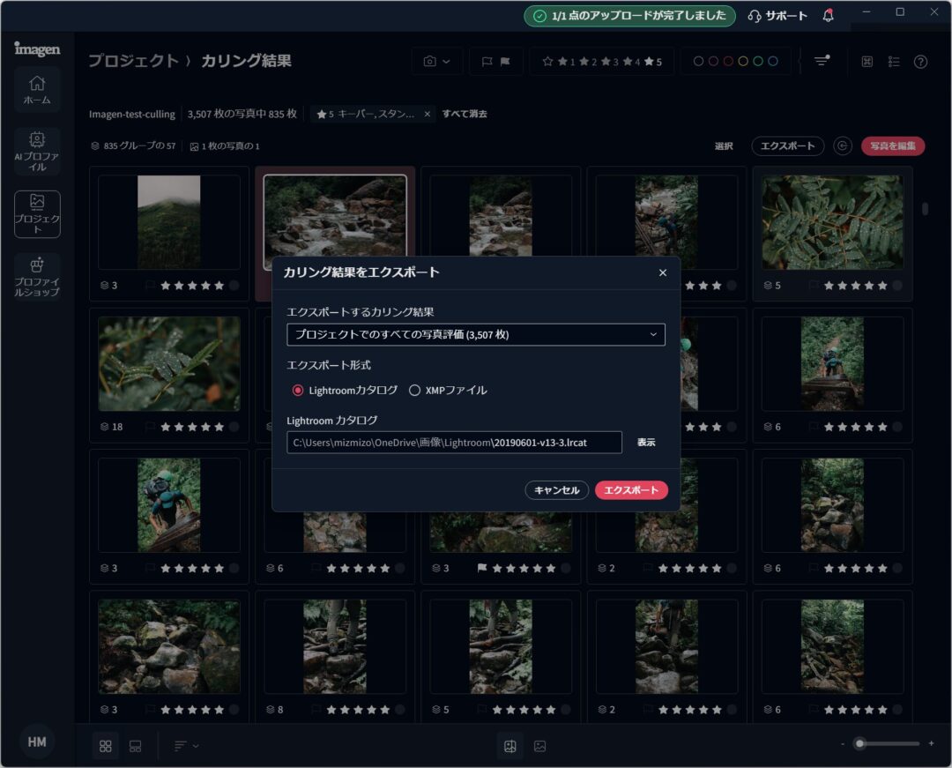Screen dimensions: 952x768
Task: Open the camera filter dropdown
Action: point(436,62)
